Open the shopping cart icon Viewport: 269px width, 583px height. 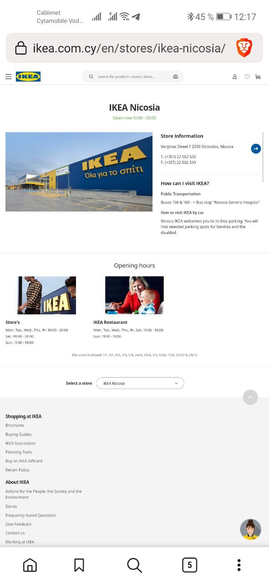[x=258, y=77]
